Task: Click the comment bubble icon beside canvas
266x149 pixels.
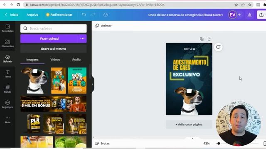Action: click(218, 47)
